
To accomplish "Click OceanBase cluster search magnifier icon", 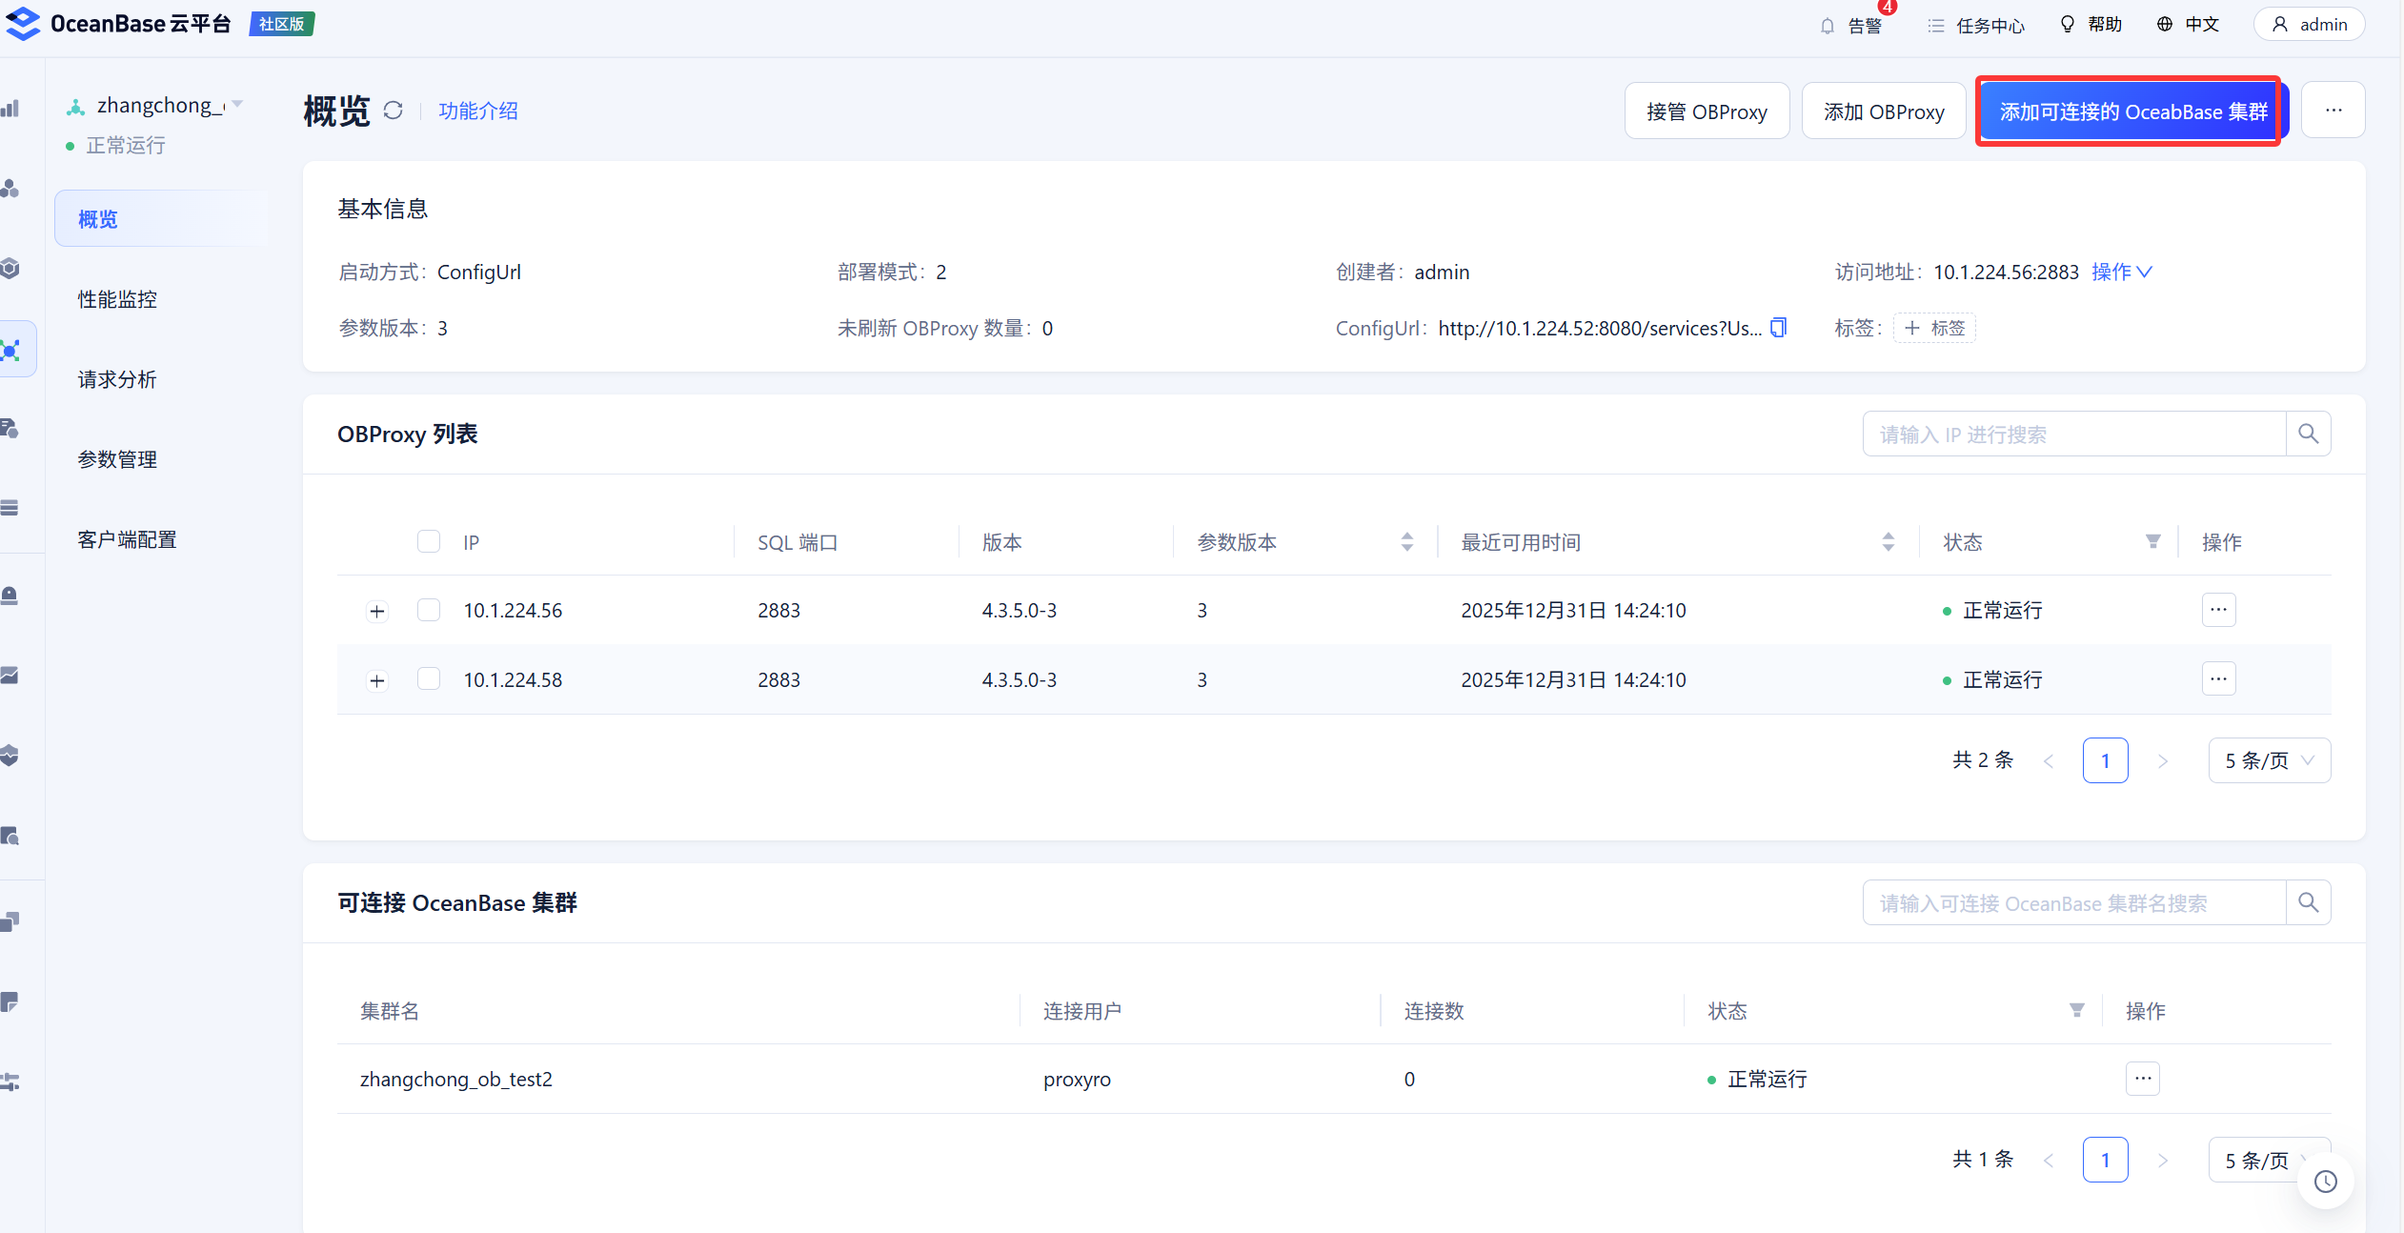I will 2308,902.
